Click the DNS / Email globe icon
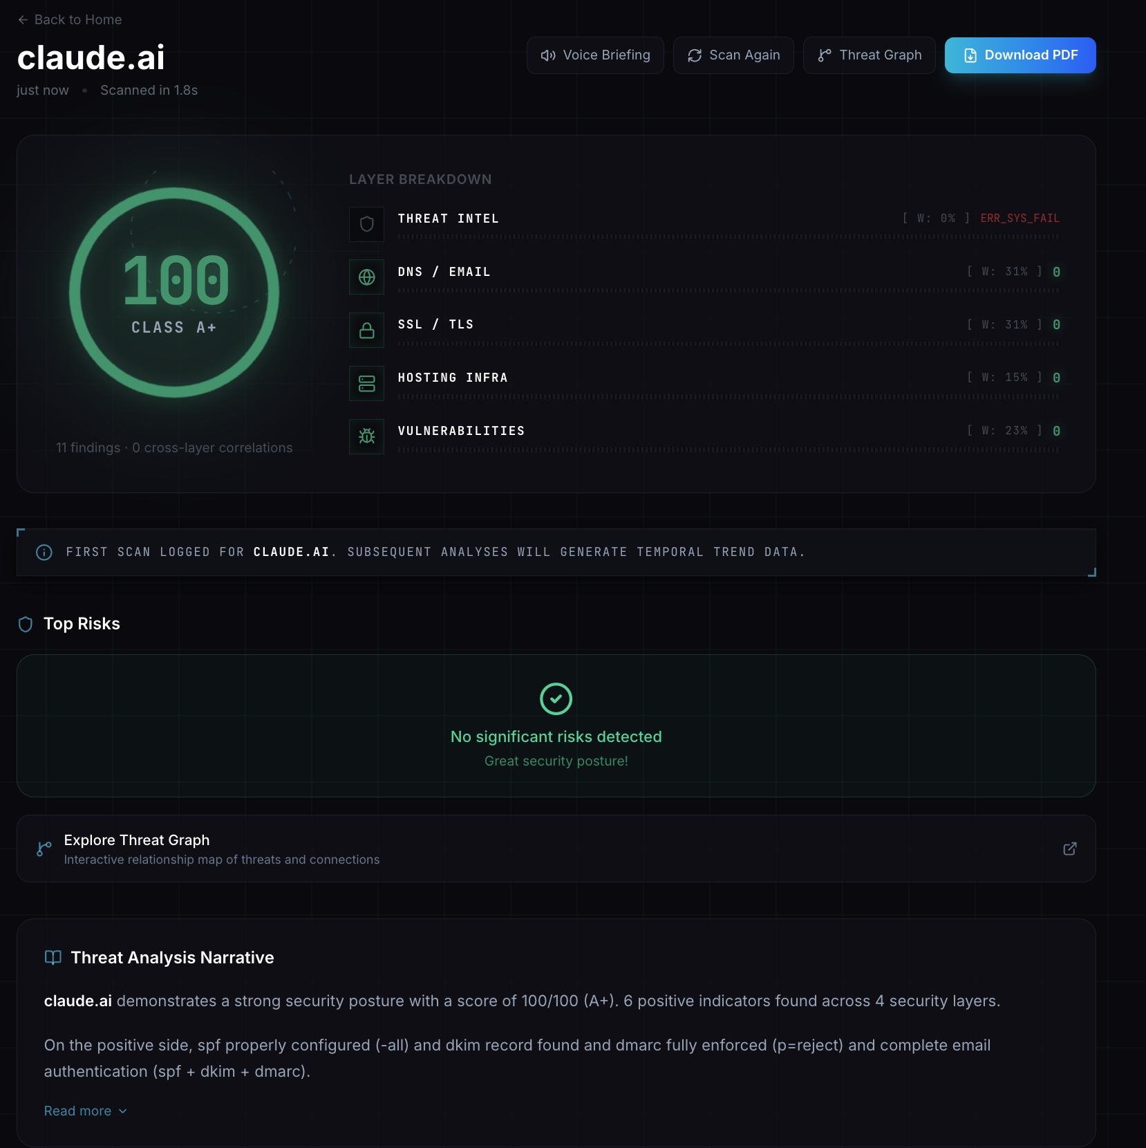 pyautogui.click(x=367, y=277)
